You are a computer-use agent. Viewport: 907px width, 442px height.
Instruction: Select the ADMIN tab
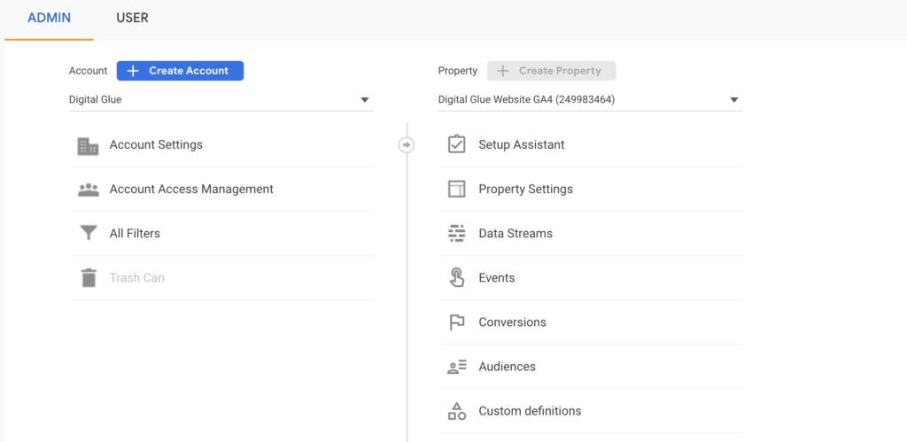click(x=49, y=18)
